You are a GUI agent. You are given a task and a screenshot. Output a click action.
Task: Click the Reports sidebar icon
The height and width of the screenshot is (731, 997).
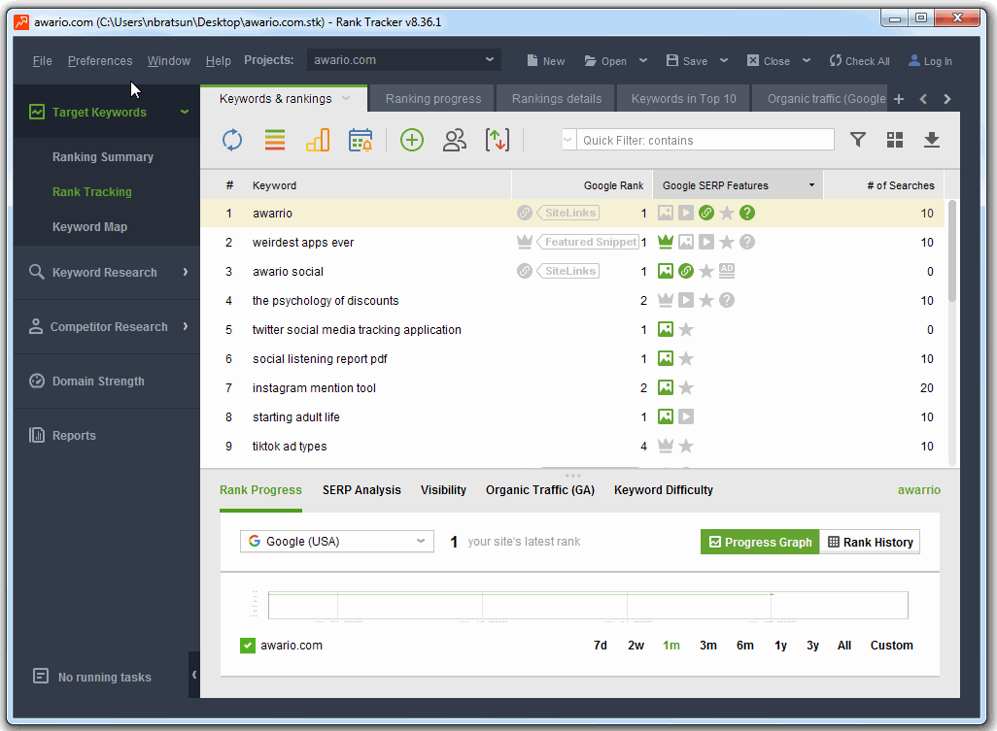pyautogui.click(x=37, y=435)
